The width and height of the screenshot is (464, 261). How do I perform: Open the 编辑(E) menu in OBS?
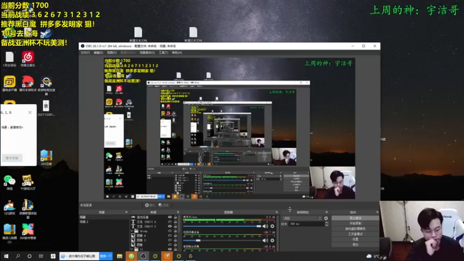point(98,53)
